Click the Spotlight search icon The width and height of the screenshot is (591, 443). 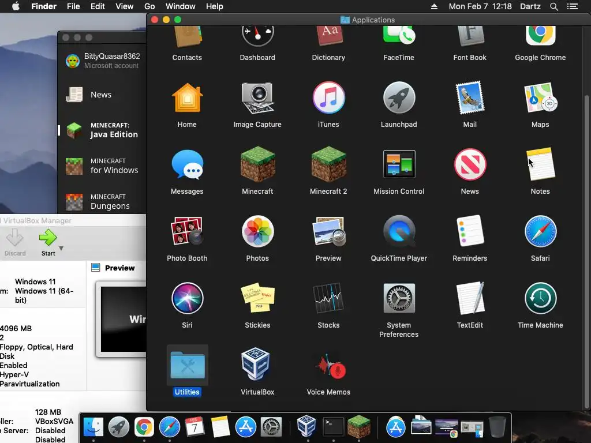(553, 6)
